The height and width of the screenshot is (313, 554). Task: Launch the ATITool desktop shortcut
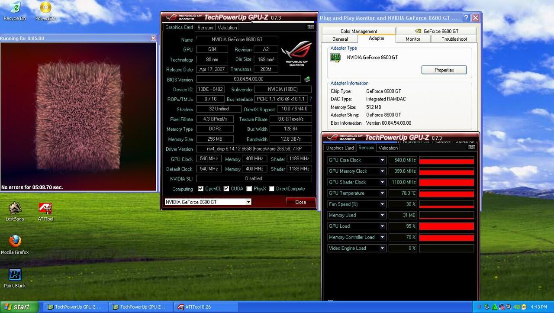tap(45, 211)
